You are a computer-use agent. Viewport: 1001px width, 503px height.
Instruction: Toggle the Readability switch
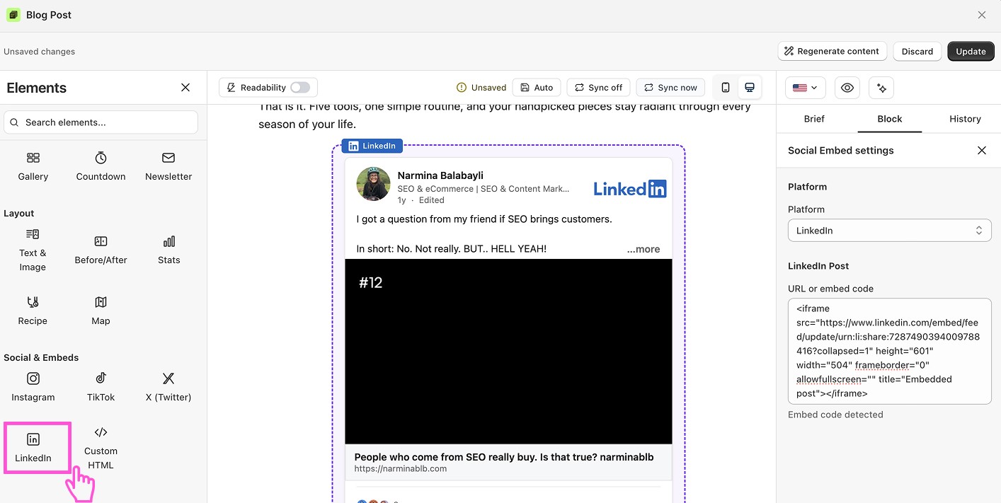[x=300, y=88]
